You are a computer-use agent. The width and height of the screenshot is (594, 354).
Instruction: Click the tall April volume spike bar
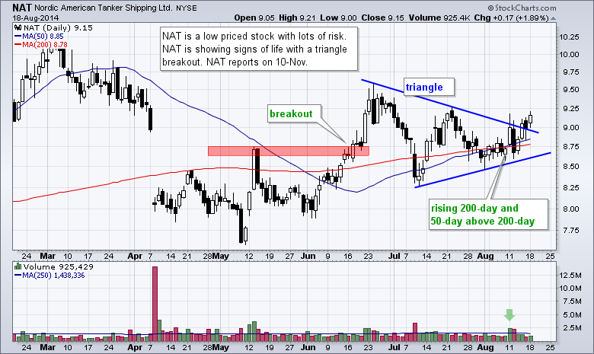(x=155, y=304)
